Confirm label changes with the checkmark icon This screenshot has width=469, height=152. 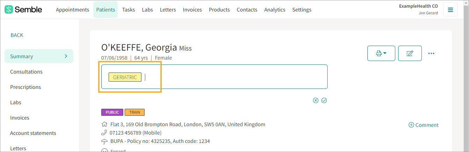324,100
